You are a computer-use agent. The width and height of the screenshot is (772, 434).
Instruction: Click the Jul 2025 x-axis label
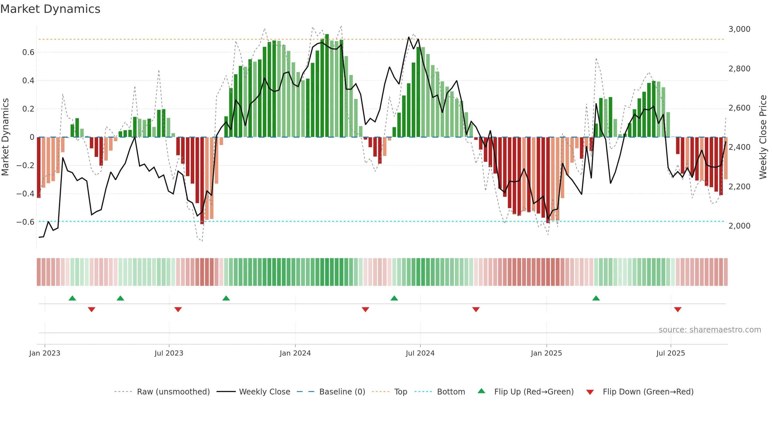coord(671,353)
